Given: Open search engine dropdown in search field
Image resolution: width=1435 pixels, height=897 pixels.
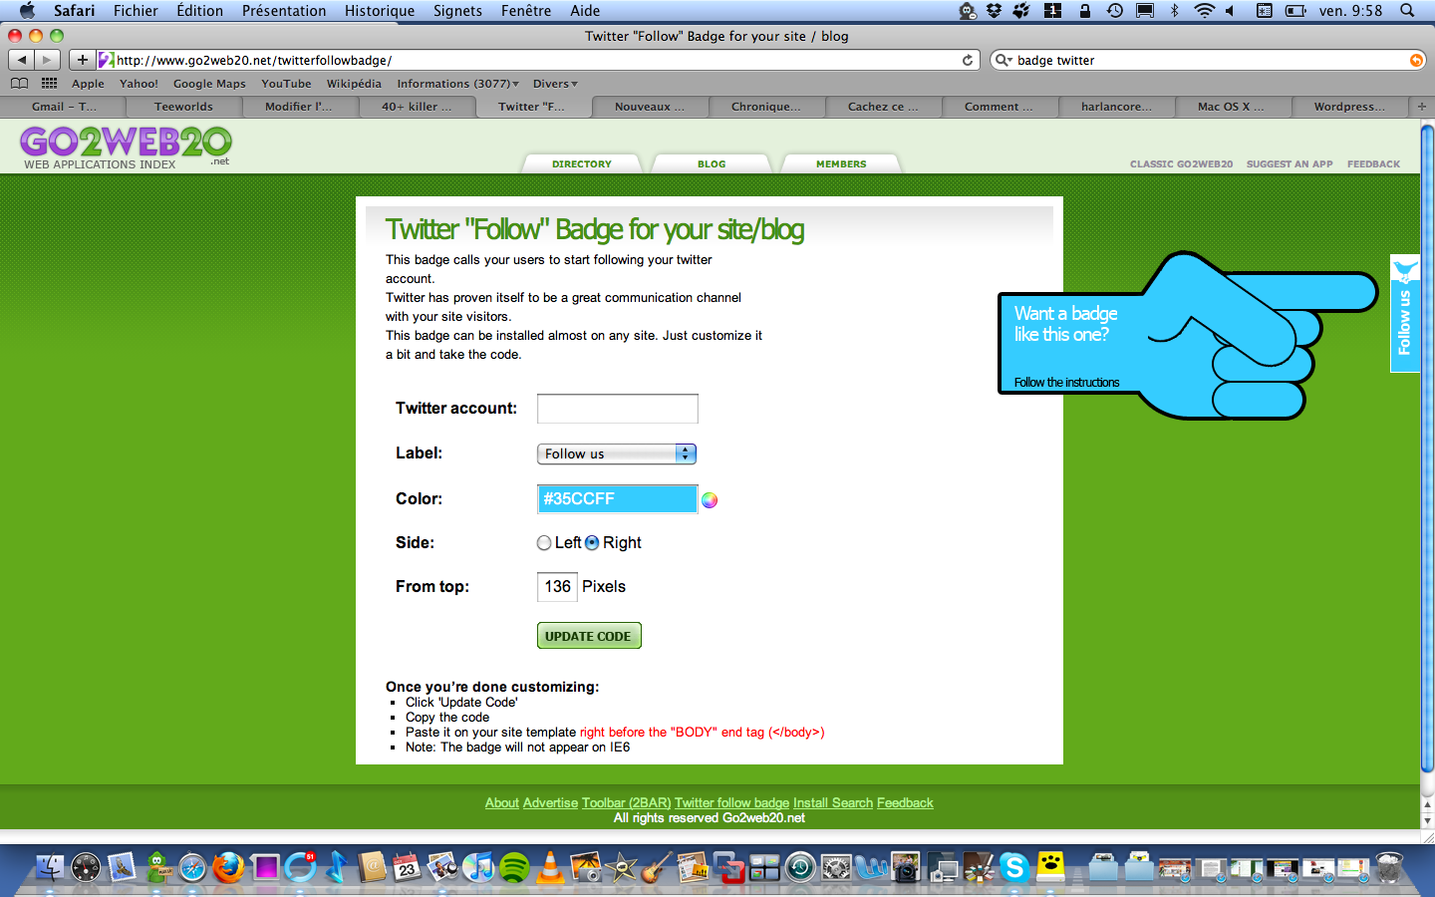Looking at the screenshot, I should (1003, 60).
